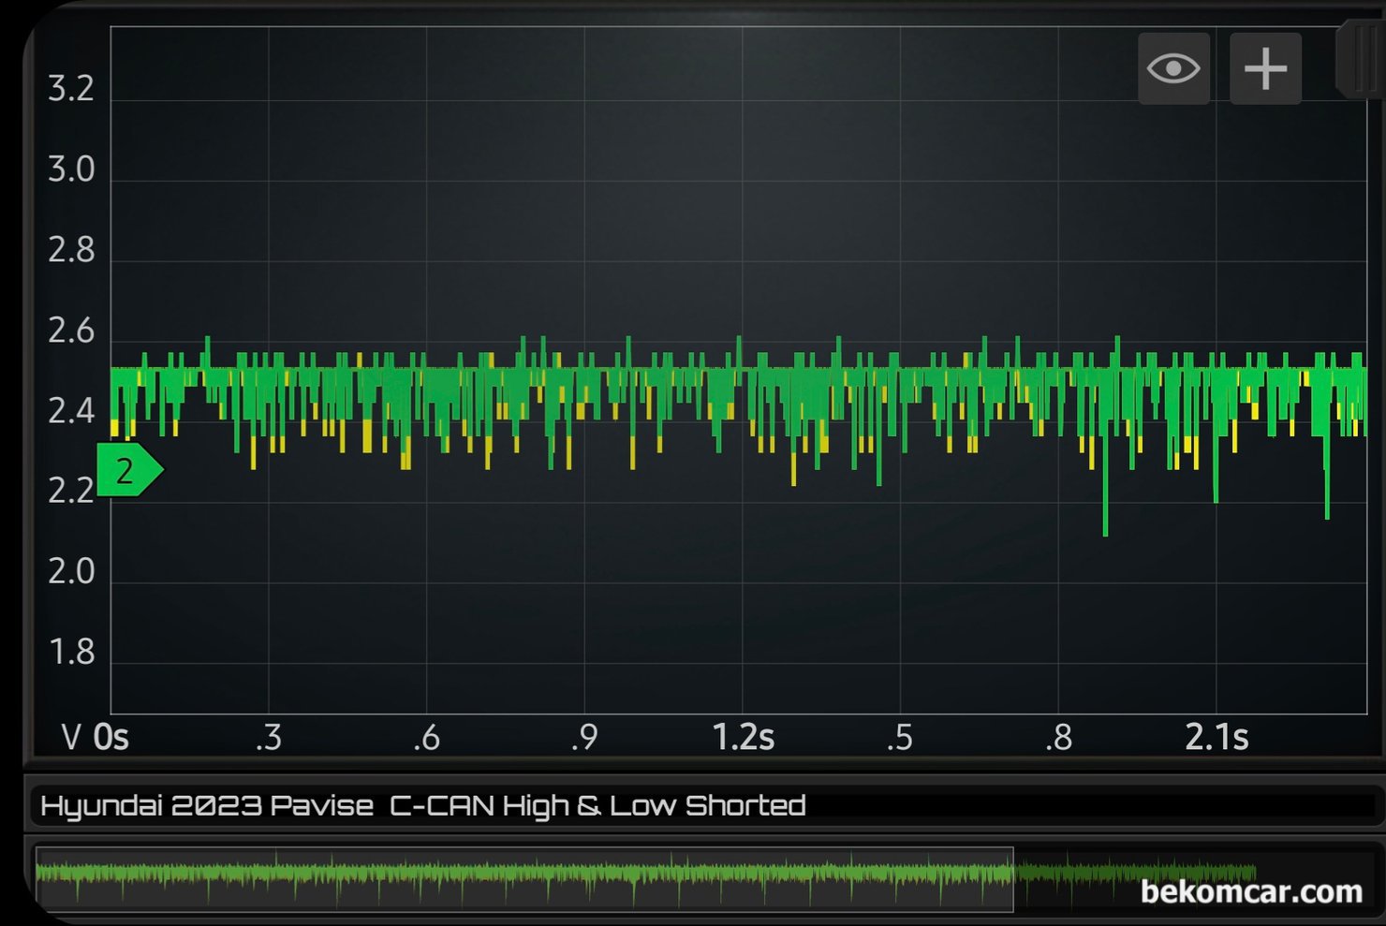Click the highlighted overview waveform window
The image size is (1386, 926).
pos(524,878)
